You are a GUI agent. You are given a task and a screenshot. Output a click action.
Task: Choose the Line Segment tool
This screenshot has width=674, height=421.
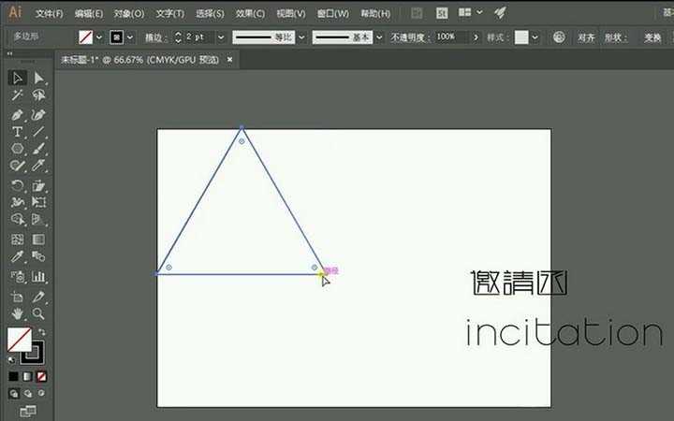38,132
